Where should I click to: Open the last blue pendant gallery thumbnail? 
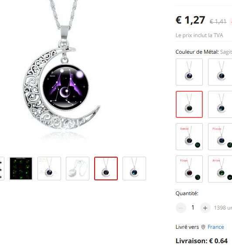(x=134, y=169)
